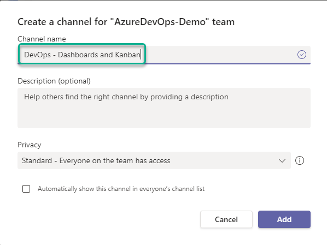Screen dimensions: 327x245
Task: Open the Privacy info icon
Action: pos(300,160)
